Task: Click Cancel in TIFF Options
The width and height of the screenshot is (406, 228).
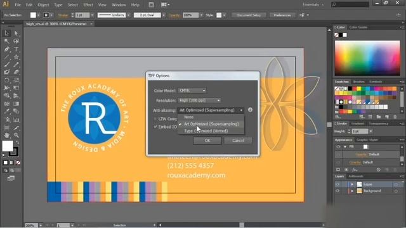Action: tap(239, 141)
